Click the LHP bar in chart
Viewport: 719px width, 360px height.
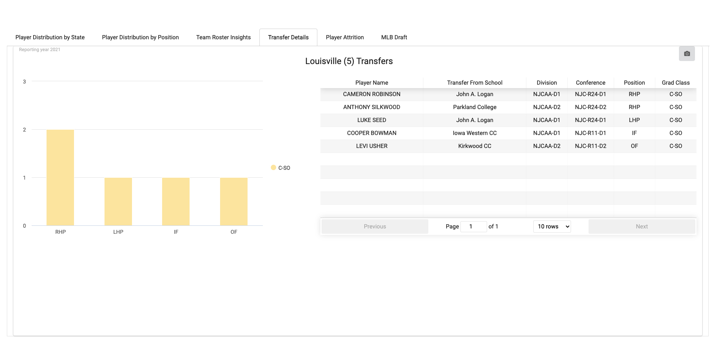point(118,202)
